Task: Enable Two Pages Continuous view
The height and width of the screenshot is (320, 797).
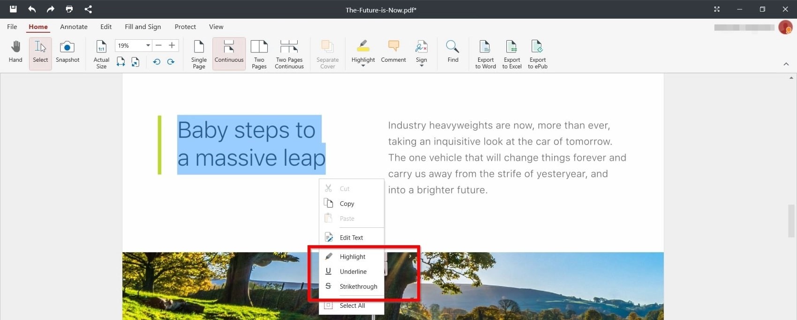Action: coord(289,54)
